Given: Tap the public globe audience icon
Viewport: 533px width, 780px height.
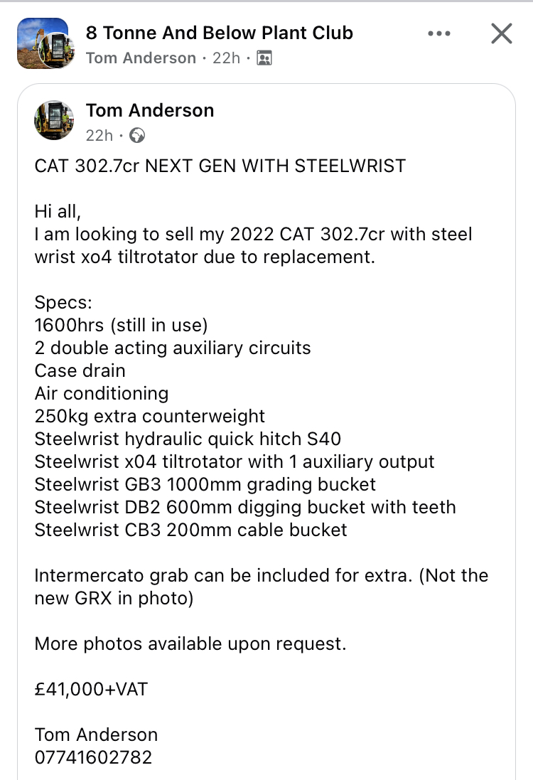Looking at the screenshot, I should (x=137, y=135).
